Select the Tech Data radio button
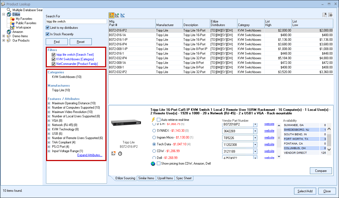This screenshot has height=198, width=339. (154, 144)
